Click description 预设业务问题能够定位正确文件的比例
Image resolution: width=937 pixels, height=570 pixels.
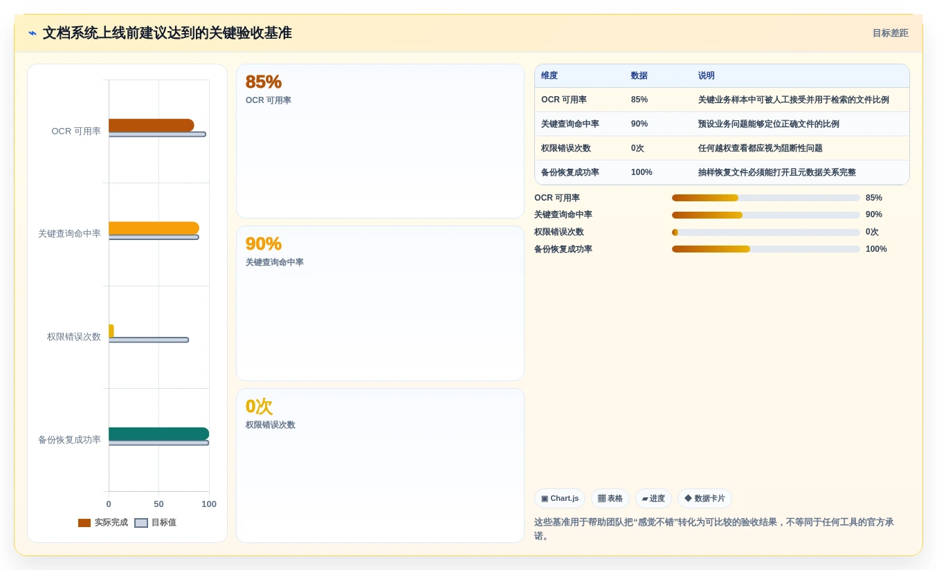[769, 124]
